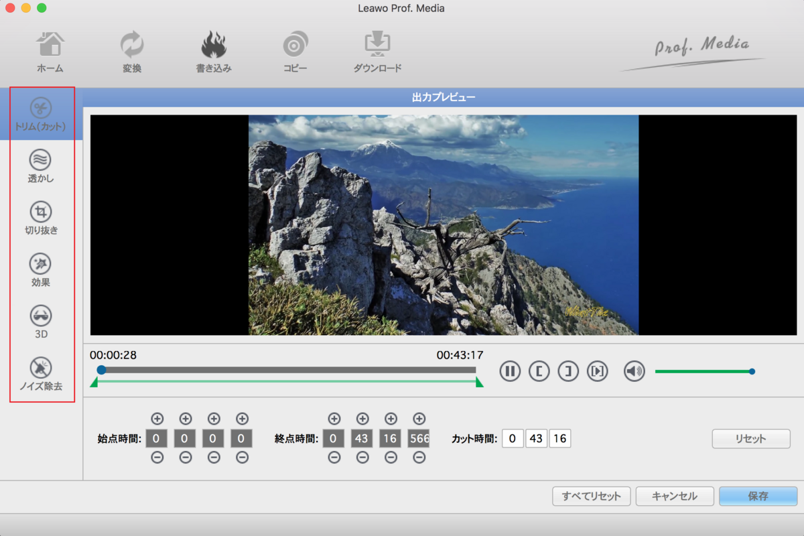
Task: Open the 変換 convert module
Action: pos(132,52)
